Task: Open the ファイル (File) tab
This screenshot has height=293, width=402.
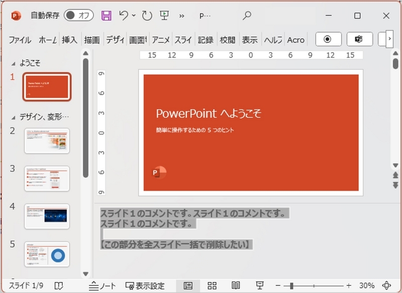Action: coord(20,40)
